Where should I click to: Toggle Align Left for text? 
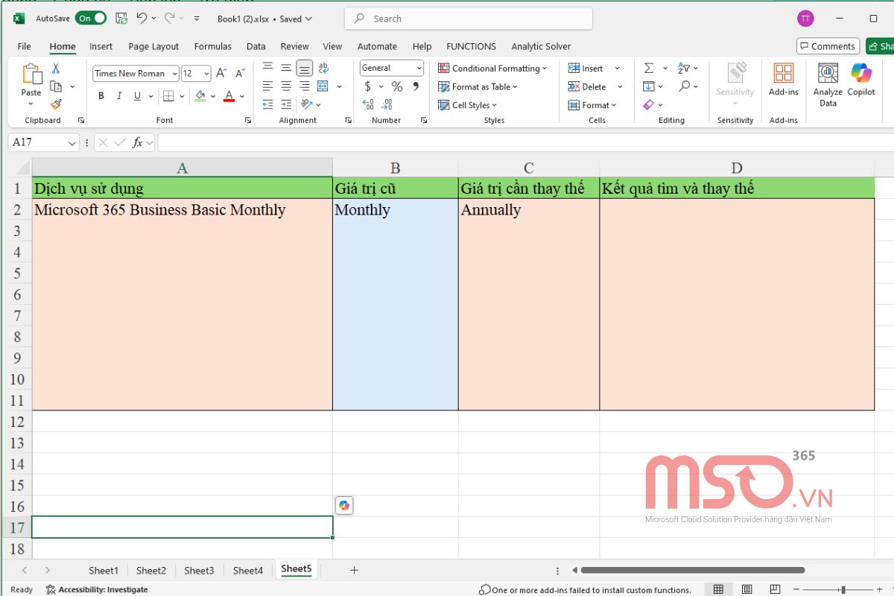click(267, 86)
